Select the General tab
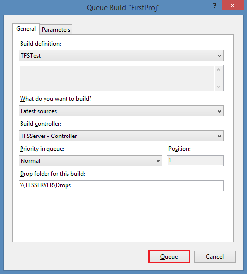 [26, 29]
